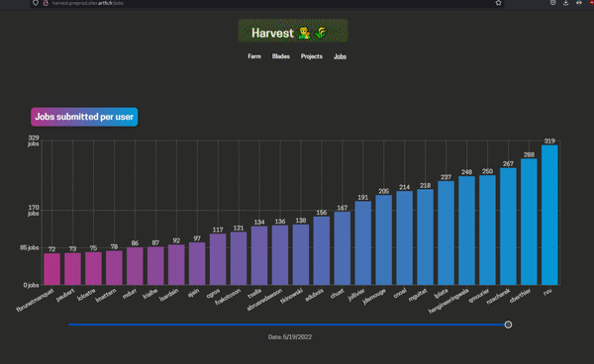Click the jollivier bar in the chart
The height and width of the screenshot is (364, 594).
pos(363,243)
